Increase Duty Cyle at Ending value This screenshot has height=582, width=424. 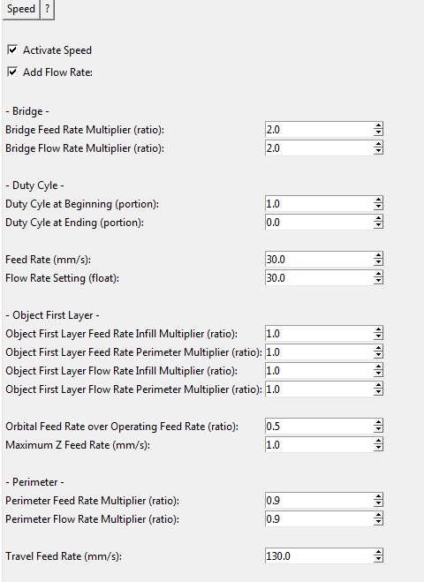378,219
